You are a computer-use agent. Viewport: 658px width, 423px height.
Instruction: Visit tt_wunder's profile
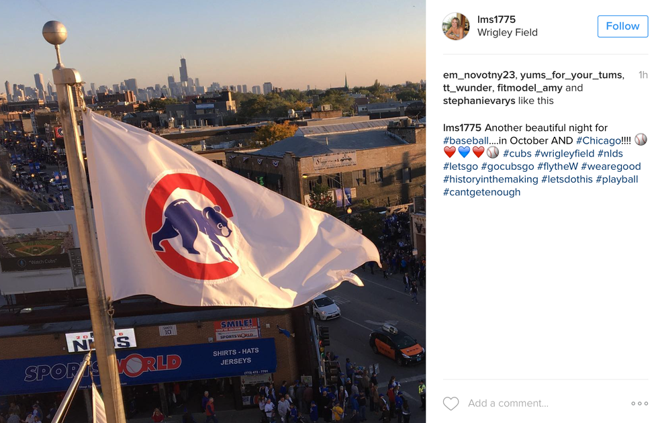tap(467, 88)
